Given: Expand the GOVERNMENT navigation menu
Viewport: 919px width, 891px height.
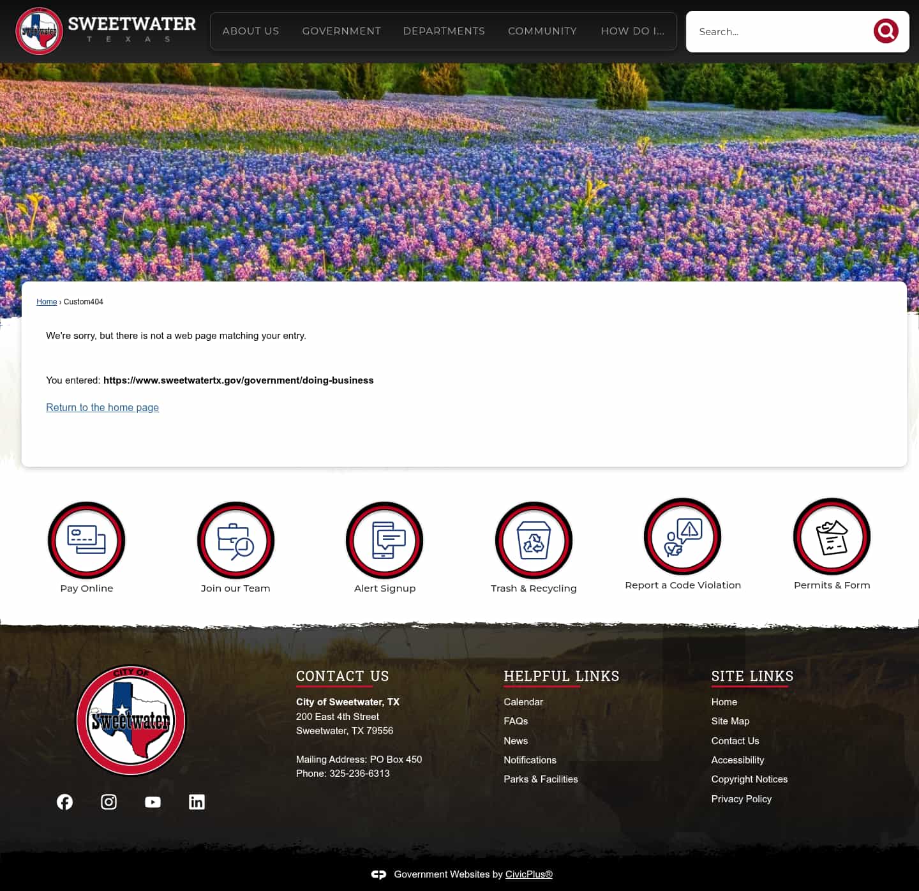Looking at the screenshot, I should coord(341,31).
